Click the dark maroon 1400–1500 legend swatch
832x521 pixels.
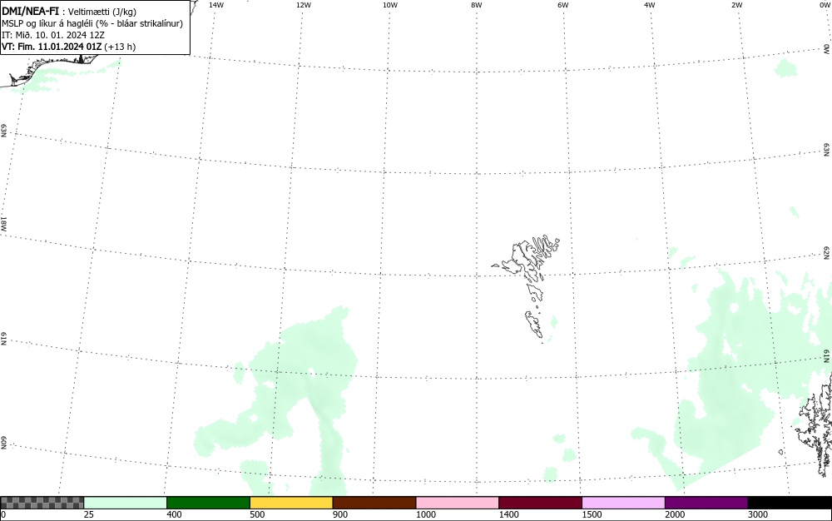click(x=540, y=503)
